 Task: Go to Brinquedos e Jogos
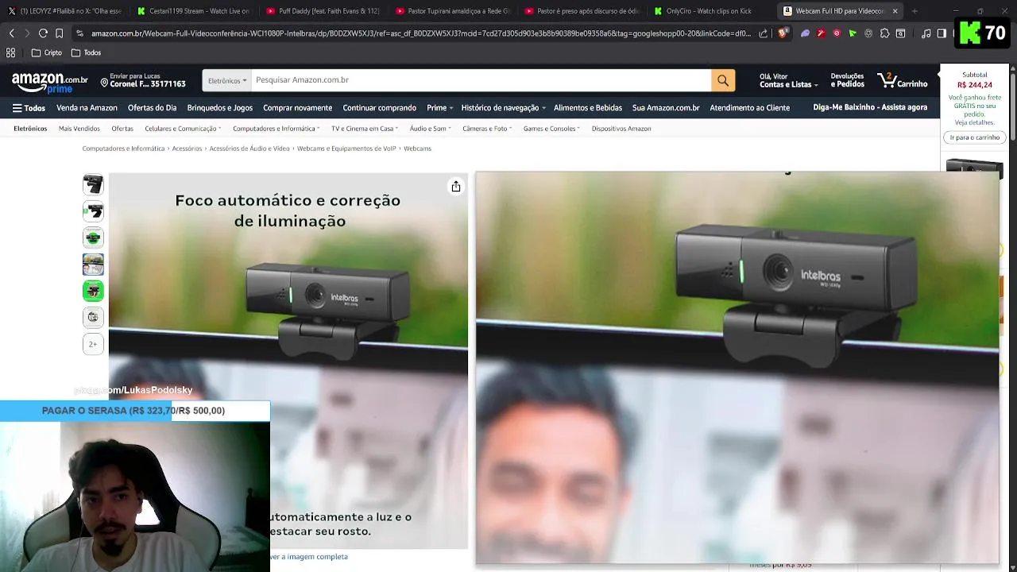[220, 108]
